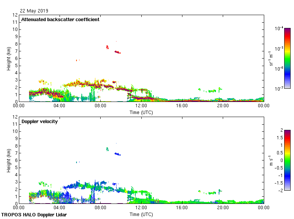
Task: Click "Time (UTC)" label under Doppler plot
Action: (x=141, y=214)
